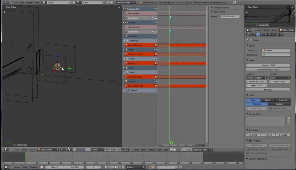The width and height of the screenshot is (296, 170).
Task: Enable Gravity checkbox
Action: (x=250, y=130)
